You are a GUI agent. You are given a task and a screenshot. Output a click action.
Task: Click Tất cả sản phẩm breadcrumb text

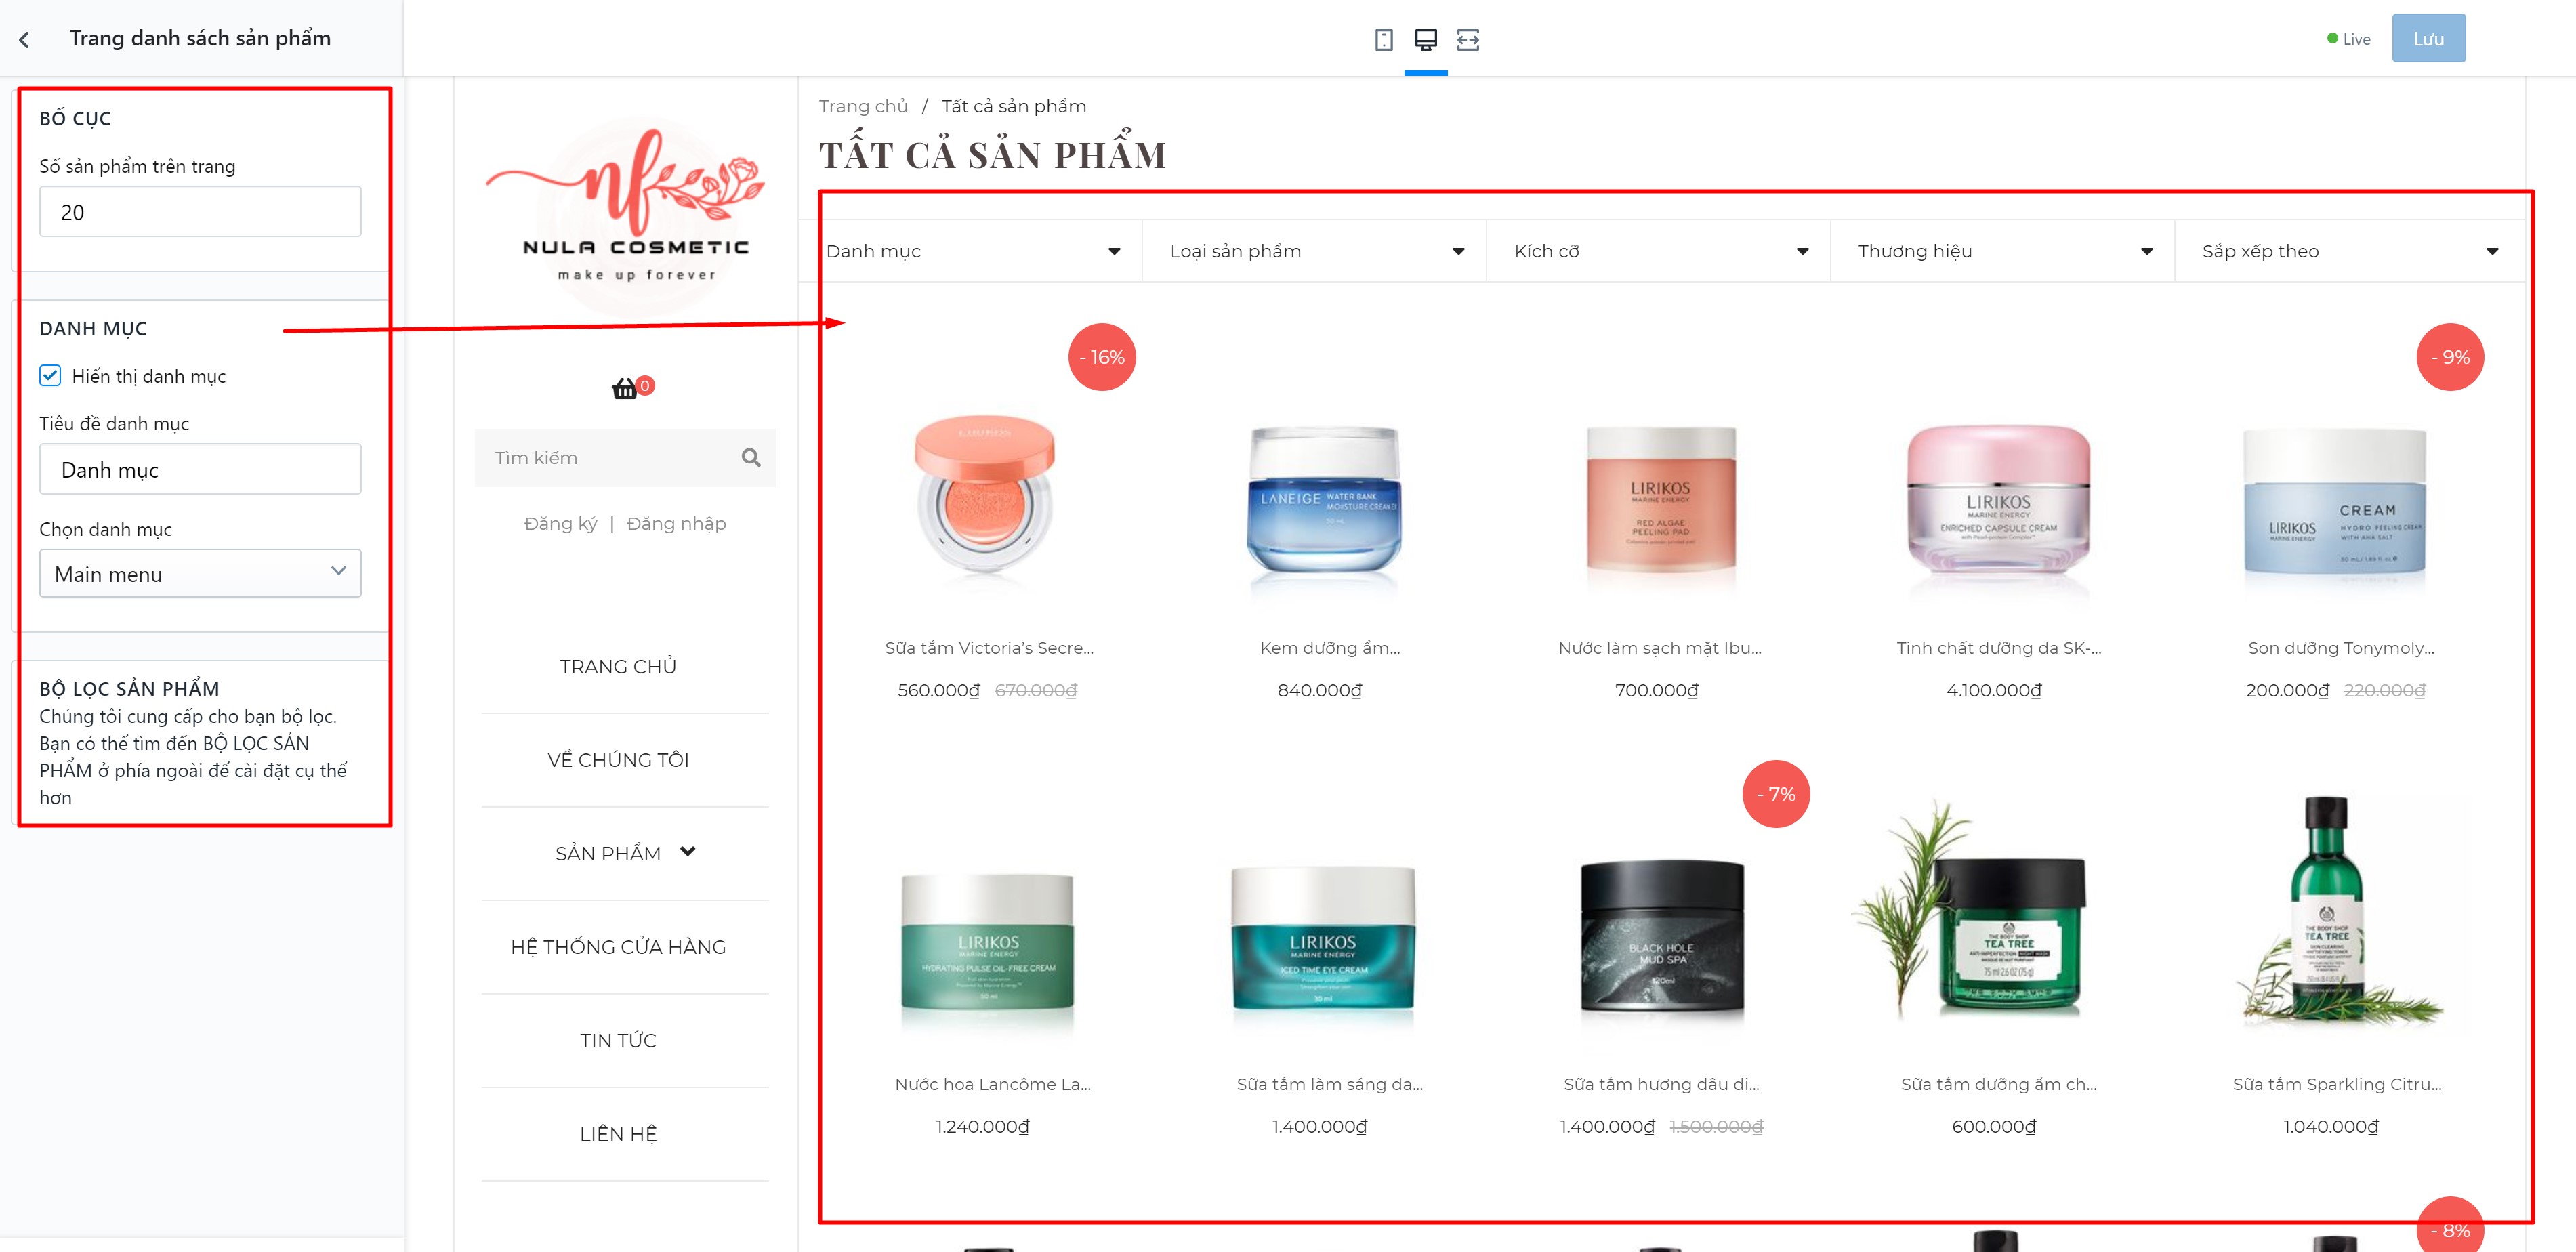coord(1013,106)
